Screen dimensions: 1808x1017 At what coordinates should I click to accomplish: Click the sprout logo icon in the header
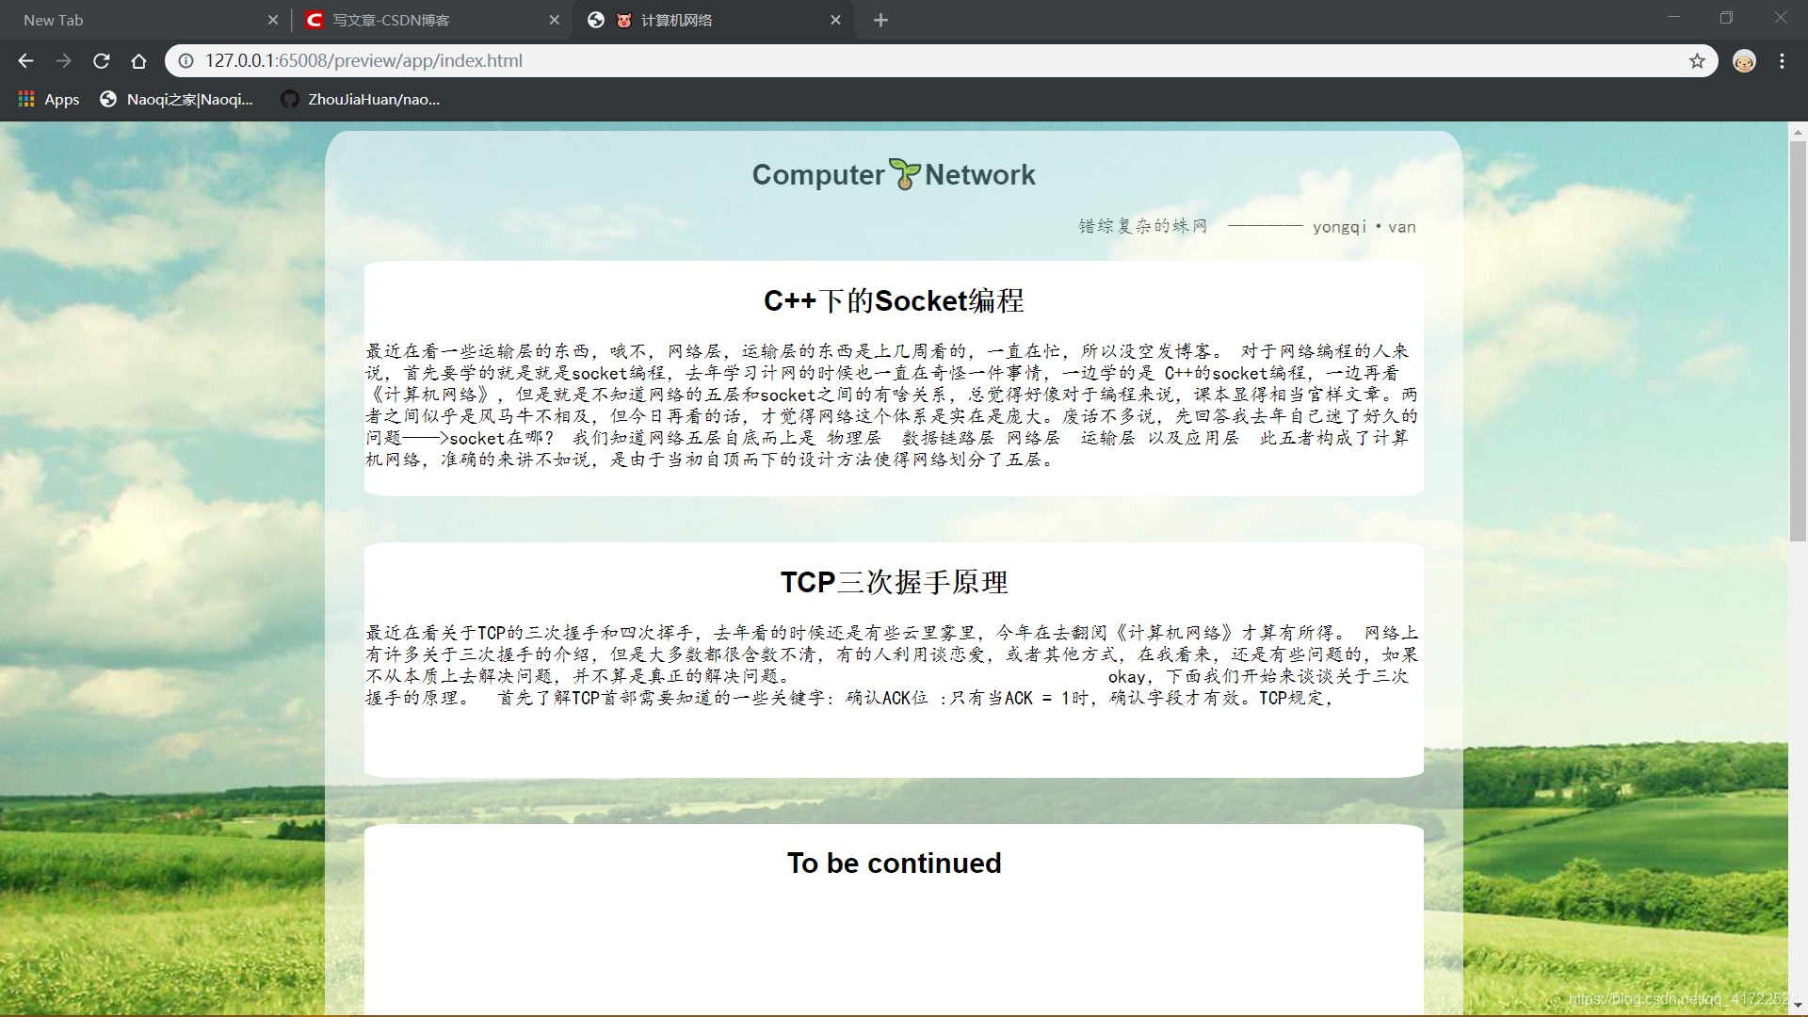(x=904, y=174)
